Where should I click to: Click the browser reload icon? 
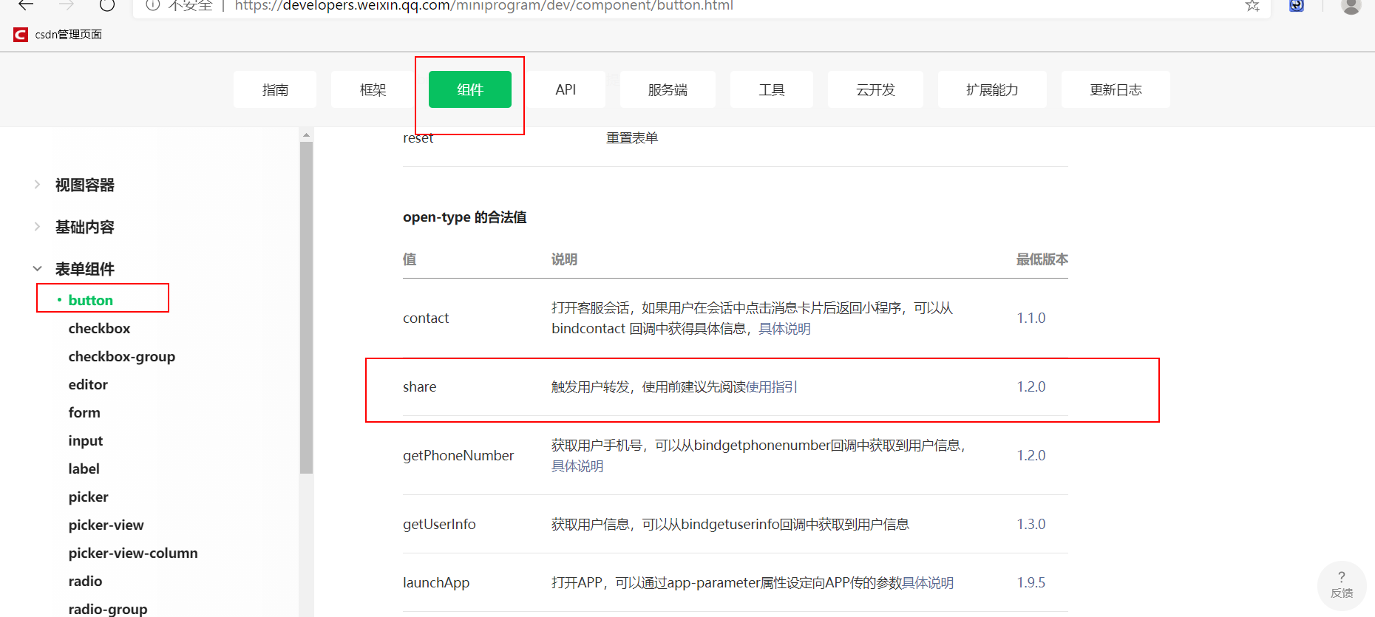tap(107, 4)
